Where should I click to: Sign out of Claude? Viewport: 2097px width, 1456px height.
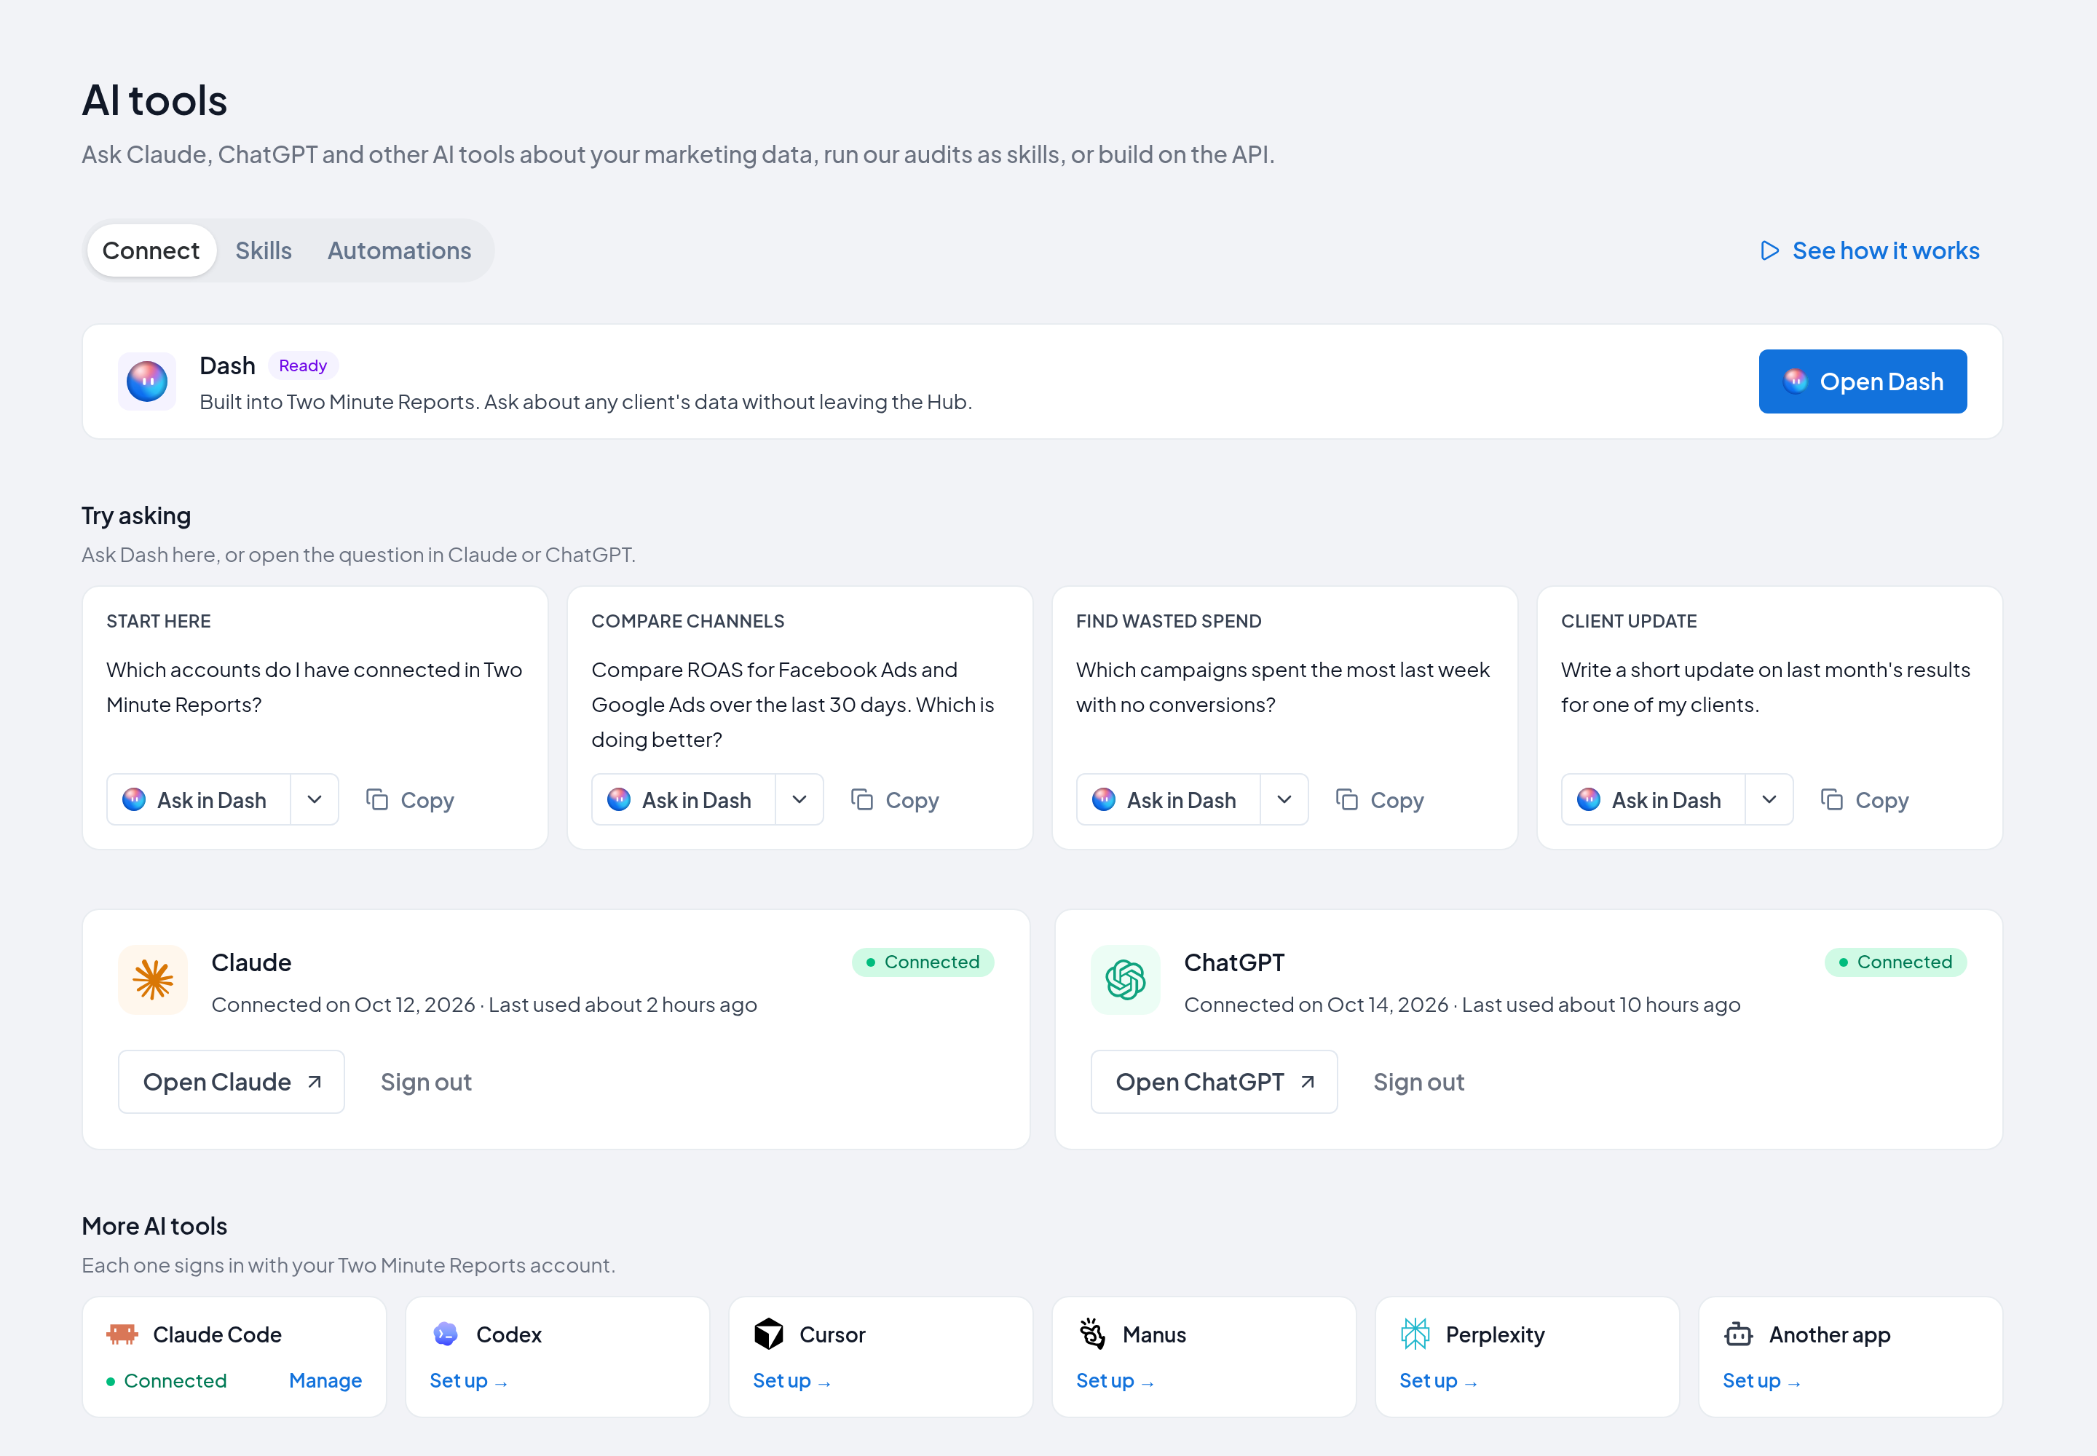pyautogui.click(x=426, y=1082)
